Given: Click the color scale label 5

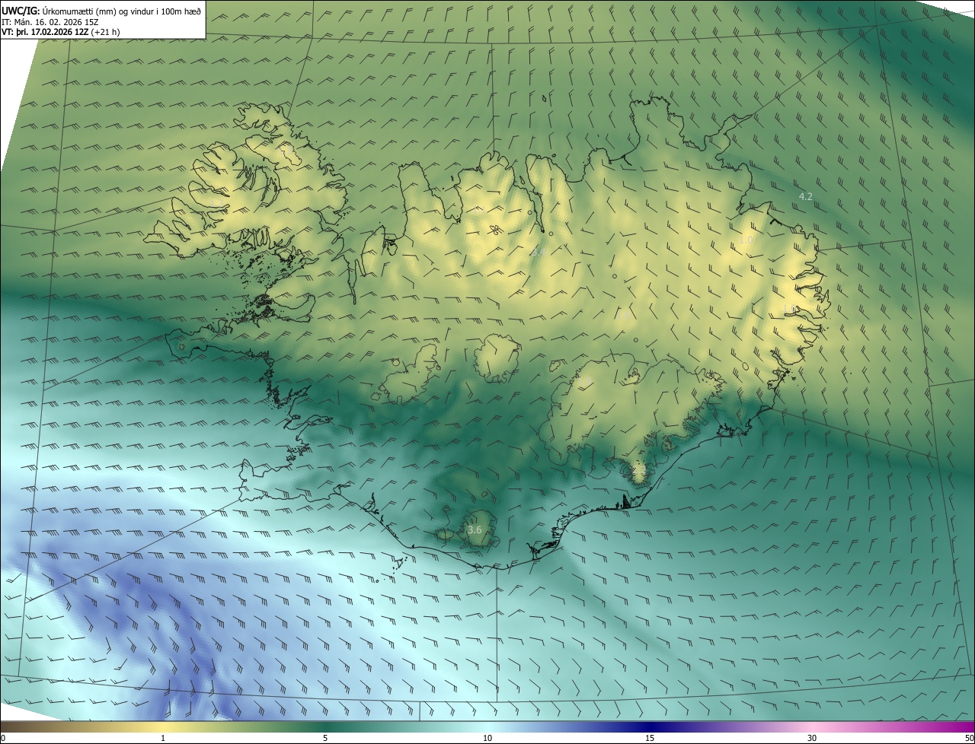Looking at the screenshot, I should 325,738.
